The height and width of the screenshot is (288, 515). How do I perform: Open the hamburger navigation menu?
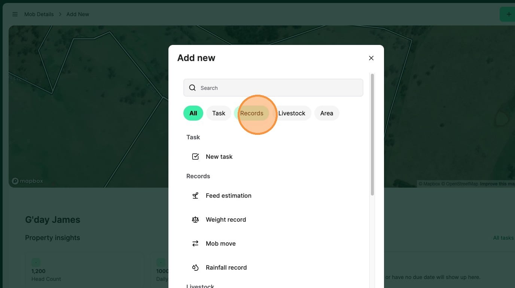click(x=15, y=14)
